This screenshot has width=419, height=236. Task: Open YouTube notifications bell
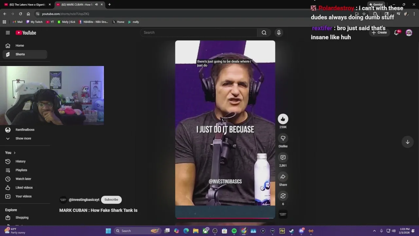(x=397, y=32)
